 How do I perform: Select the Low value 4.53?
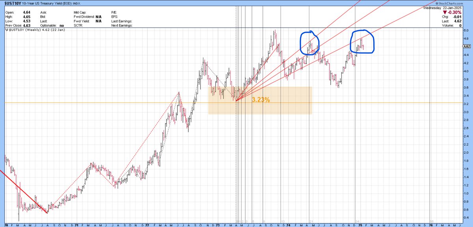click(x=27, y=21)
